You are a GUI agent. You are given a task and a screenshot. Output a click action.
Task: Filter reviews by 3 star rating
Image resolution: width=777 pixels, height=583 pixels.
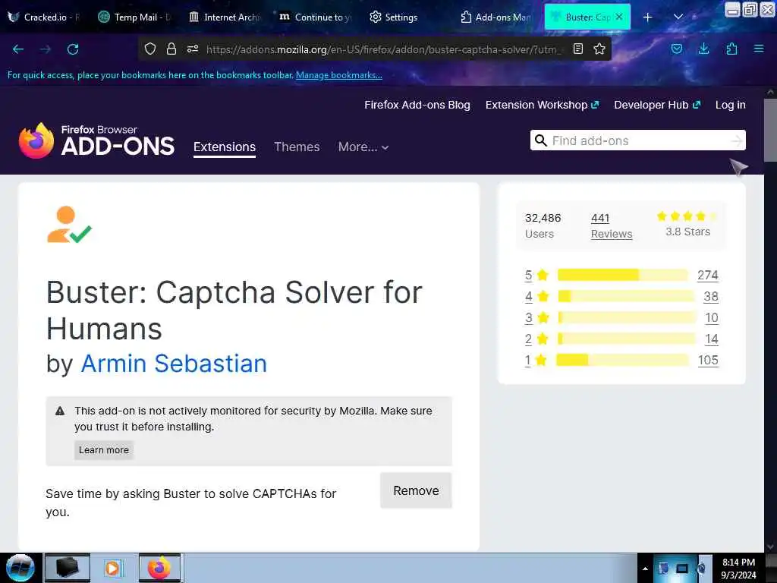click(536, 317)
